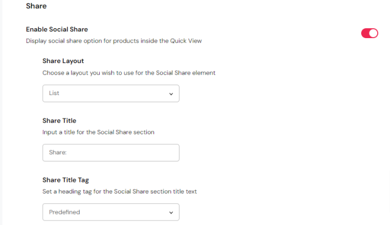
Task: Click the Enable Social Share label
Action: coord(57,29)
